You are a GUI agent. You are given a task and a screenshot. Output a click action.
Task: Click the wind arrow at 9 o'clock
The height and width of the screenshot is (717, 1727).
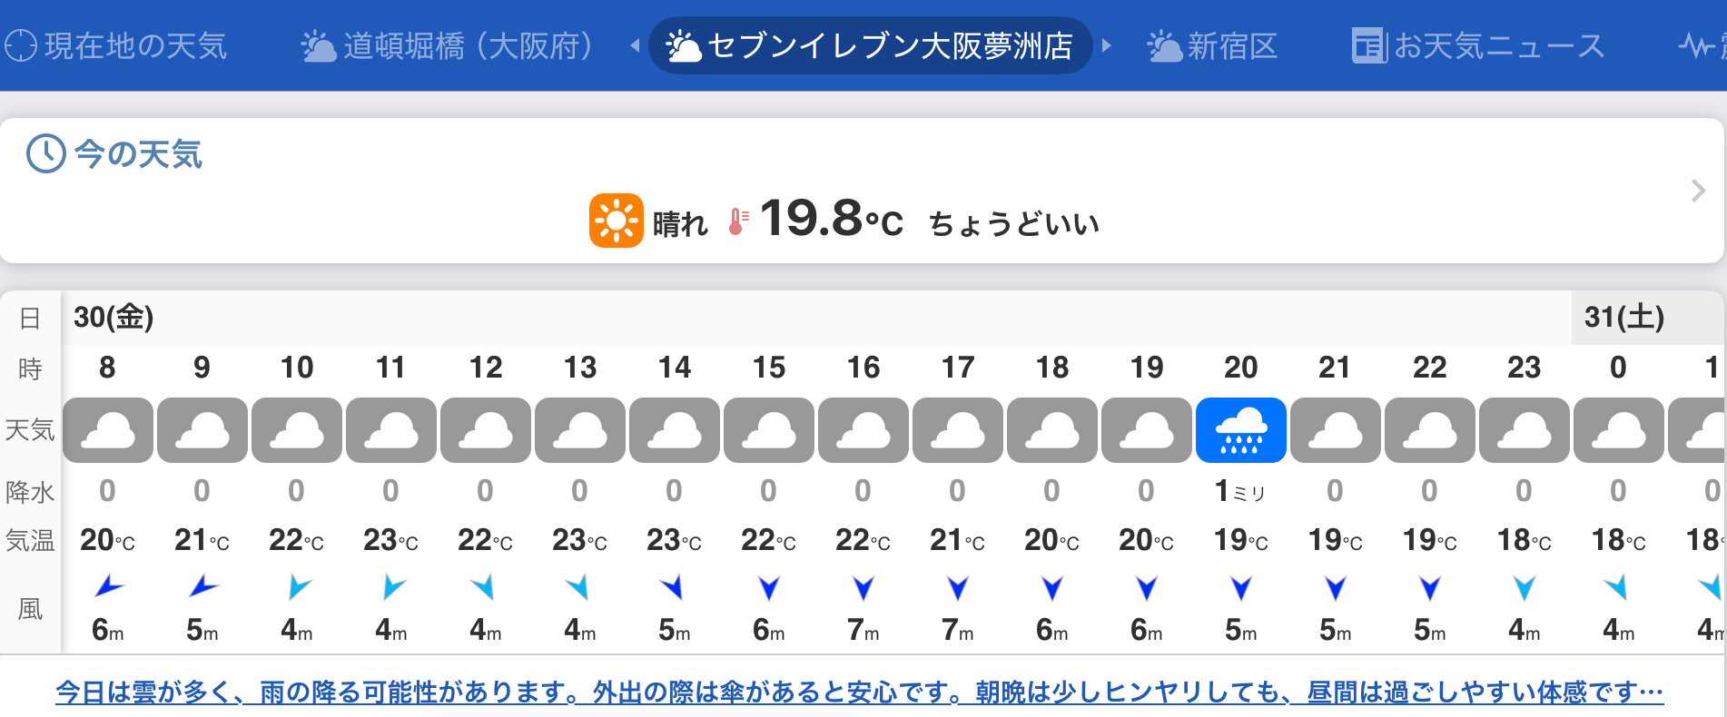click(x=202, y=587)
